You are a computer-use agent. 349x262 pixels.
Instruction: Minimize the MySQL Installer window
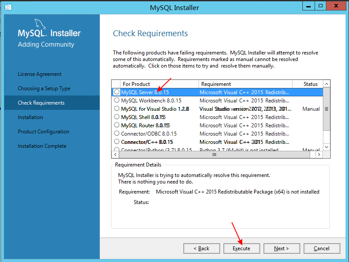click(x=308, y=6)
